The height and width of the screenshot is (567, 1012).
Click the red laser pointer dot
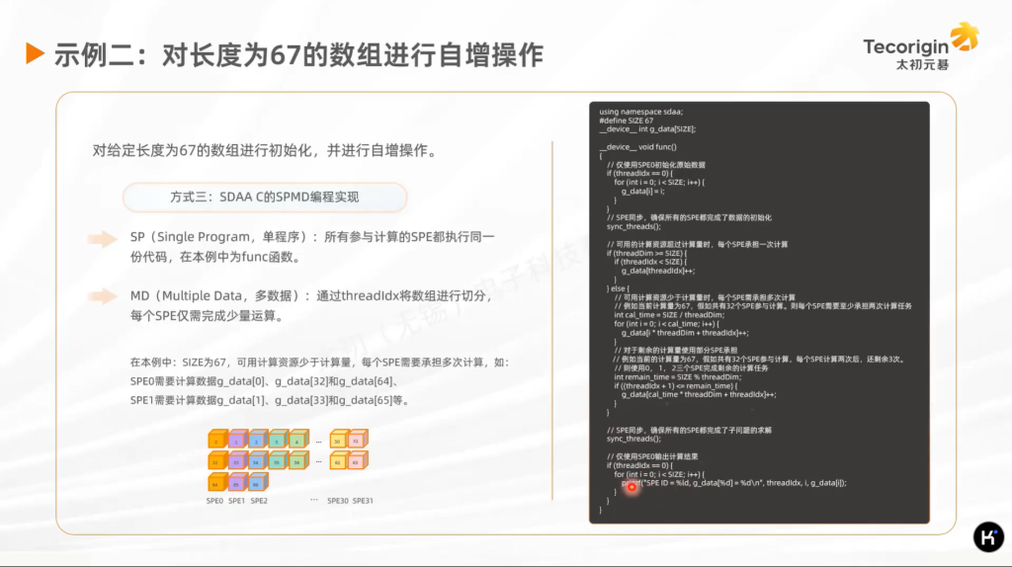(632, 486)
